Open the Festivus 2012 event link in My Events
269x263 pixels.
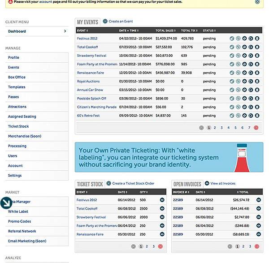coord(87,39)
